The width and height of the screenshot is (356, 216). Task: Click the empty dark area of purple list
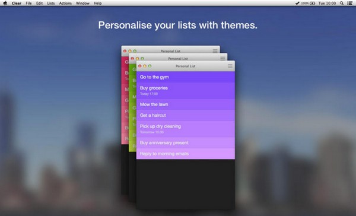click(186, 184)
